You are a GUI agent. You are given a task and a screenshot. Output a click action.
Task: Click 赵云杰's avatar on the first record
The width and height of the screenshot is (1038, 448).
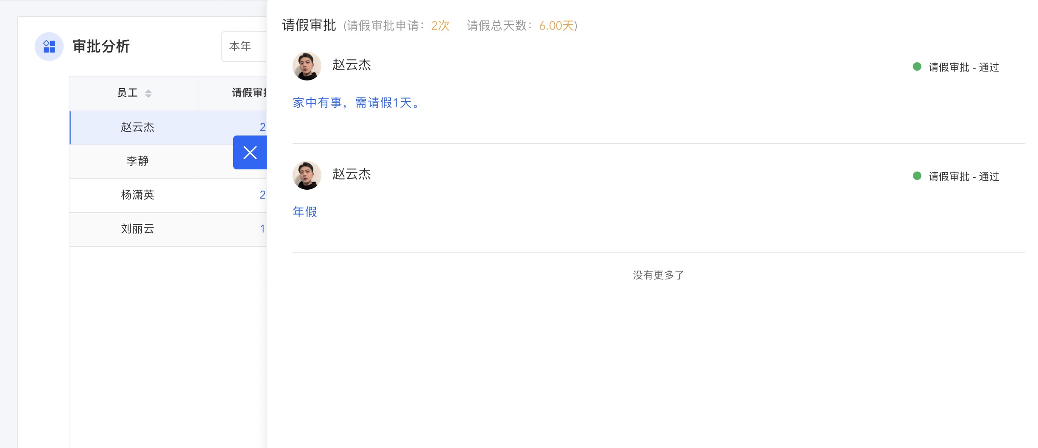307,66
